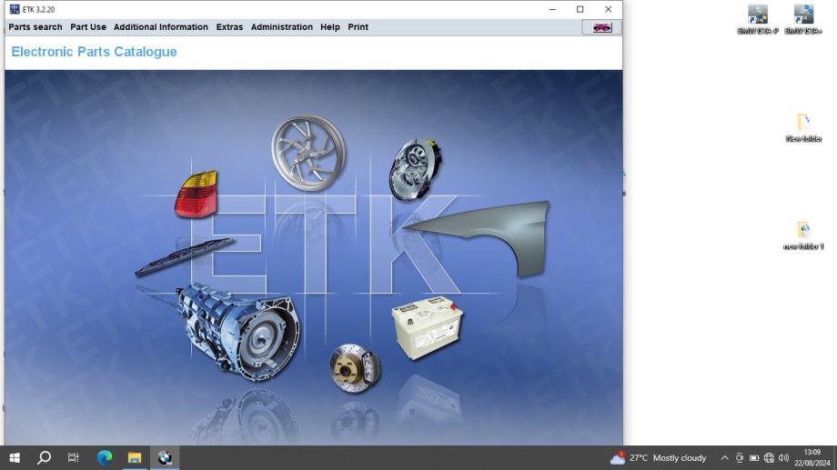Open the Additional Information menu

[x=161, y=26]
